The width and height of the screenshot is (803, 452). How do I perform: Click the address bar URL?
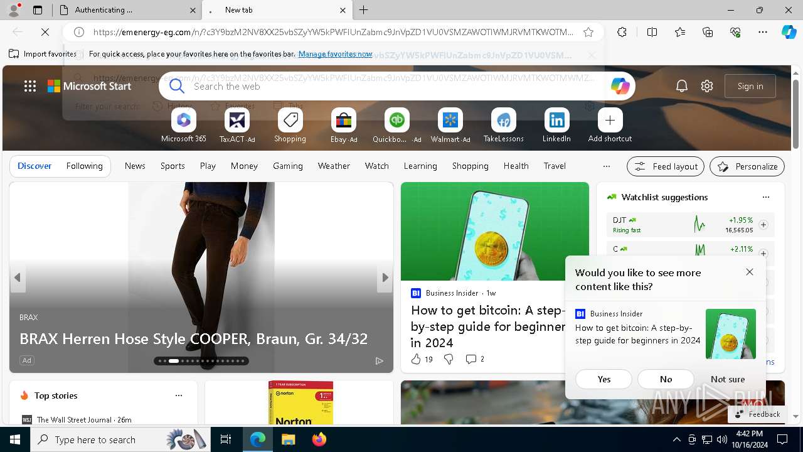tap(333, 32)
